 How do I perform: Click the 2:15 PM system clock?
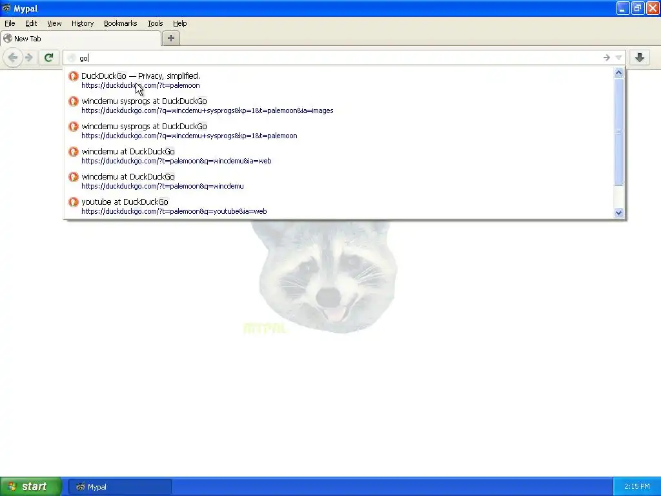pyautogui.click(x=637, y=487)
